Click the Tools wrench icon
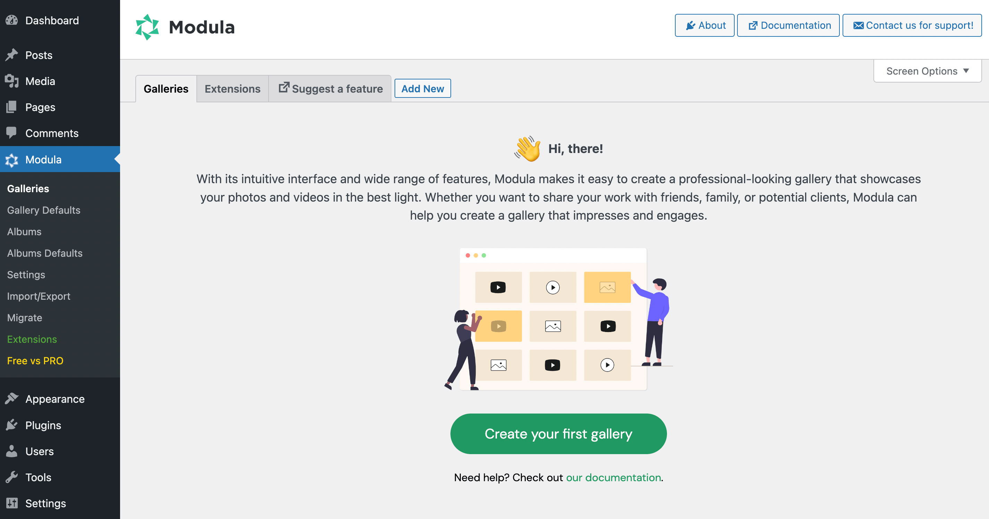This screenshot has height=519, width=989. tap(12, 477)
